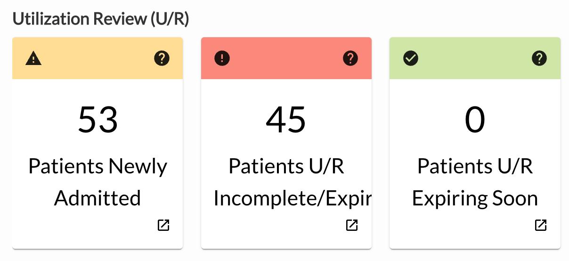This screenshot has height=261, width=569.
Task: Select the 0 expiring soon count
Action: [x=475, y=119]
